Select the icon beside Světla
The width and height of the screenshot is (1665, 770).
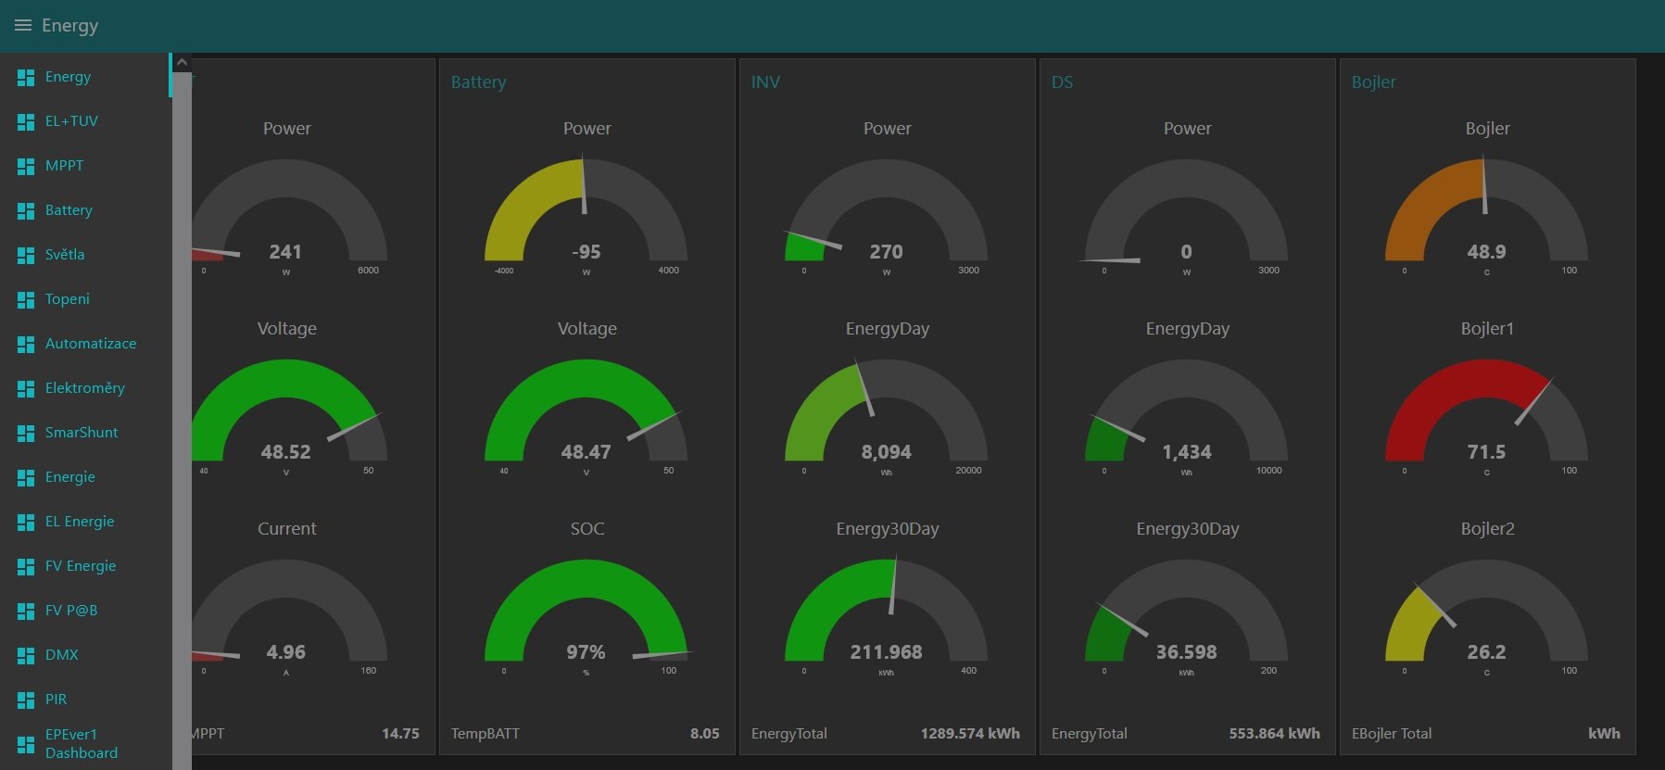point(26,255)
